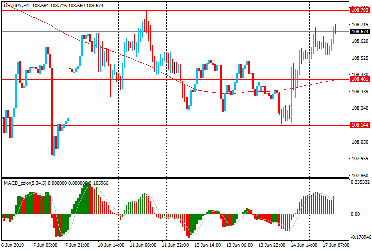Click the 6 Jun 2019 date label

(13, 245)
